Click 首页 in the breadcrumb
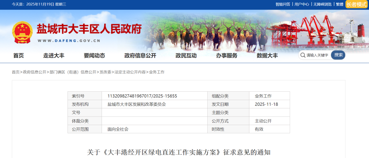Viewport: 369px width, 158px height. point(16,72)
